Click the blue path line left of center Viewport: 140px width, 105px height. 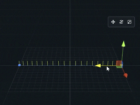tap(44, 66)
